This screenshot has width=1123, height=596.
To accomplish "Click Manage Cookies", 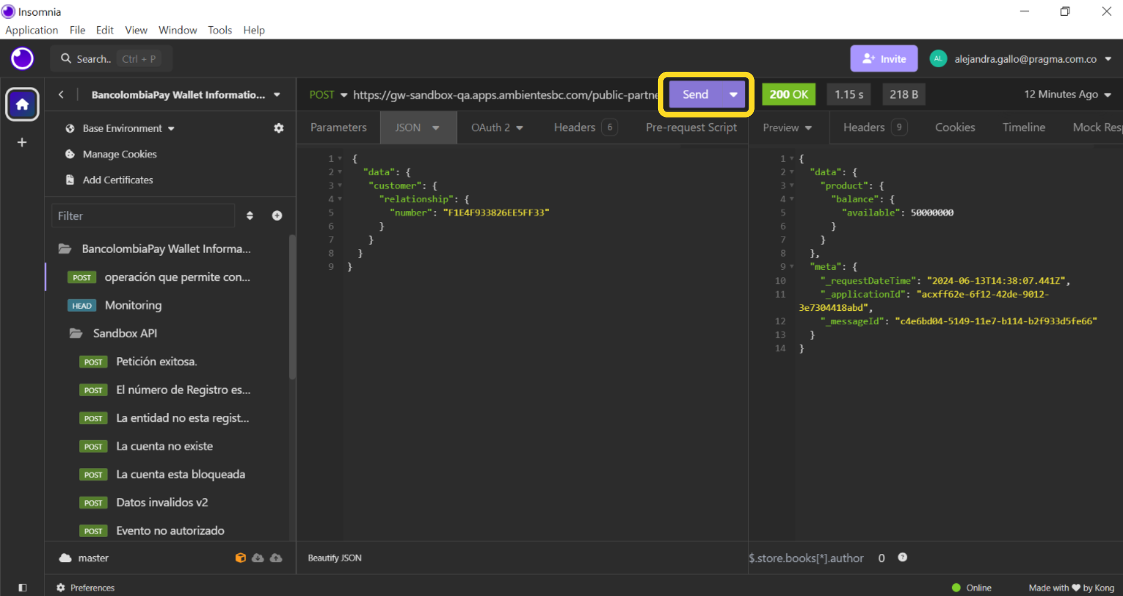I will pyautogui.click(x=119, y=154).
